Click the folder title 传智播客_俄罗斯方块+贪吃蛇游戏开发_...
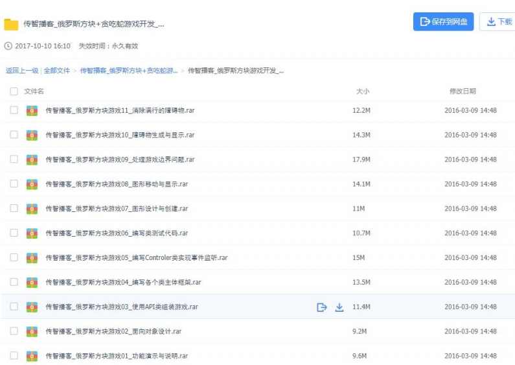 point(93,24)
